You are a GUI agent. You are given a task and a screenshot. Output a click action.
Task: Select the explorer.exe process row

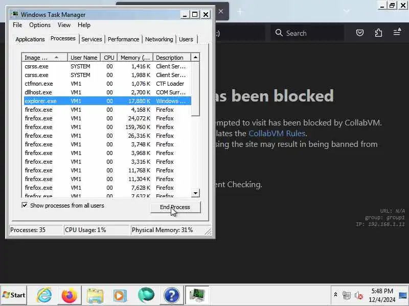[107, 101]
